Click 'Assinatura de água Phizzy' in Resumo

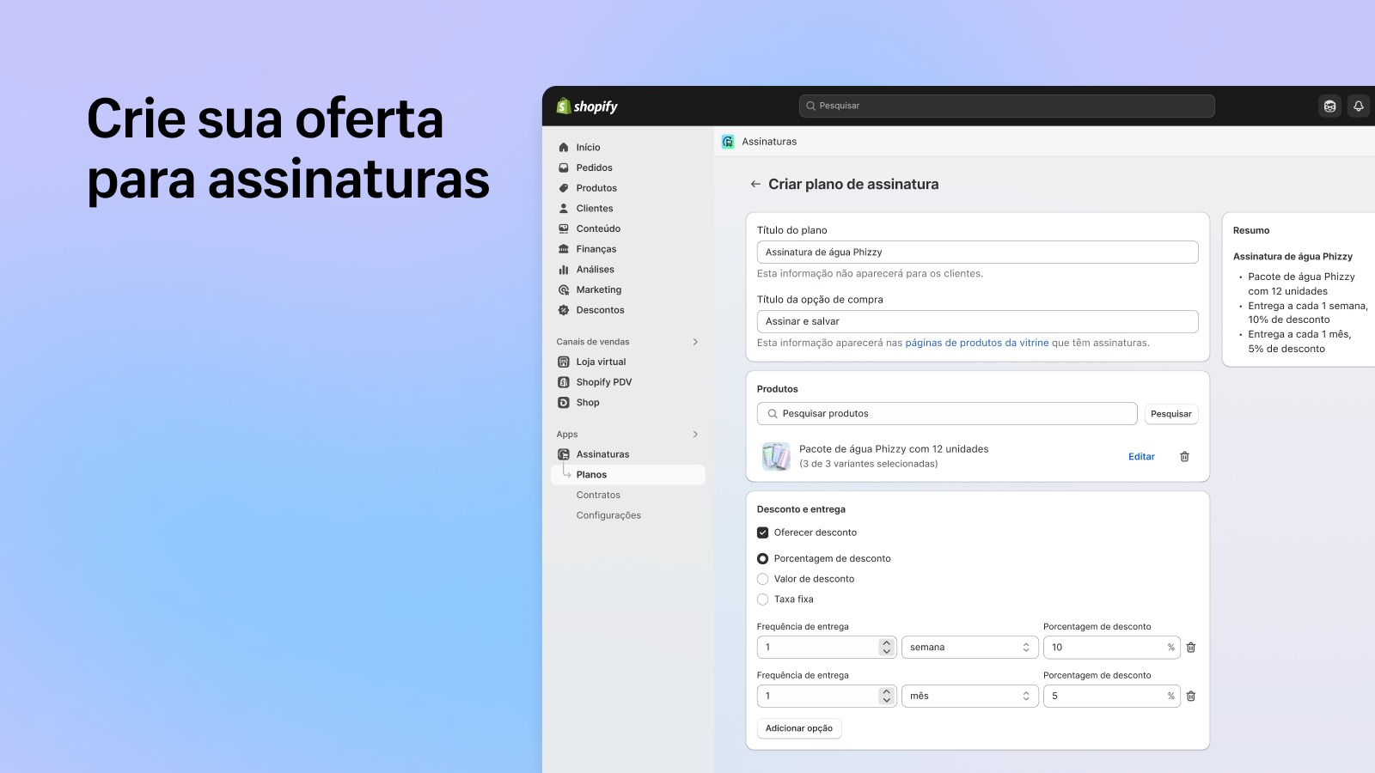click(1292, 257)
